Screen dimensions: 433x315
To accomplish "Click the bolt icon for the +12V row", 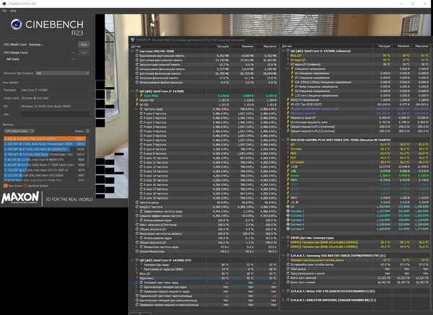I will (x=287, y=167).
